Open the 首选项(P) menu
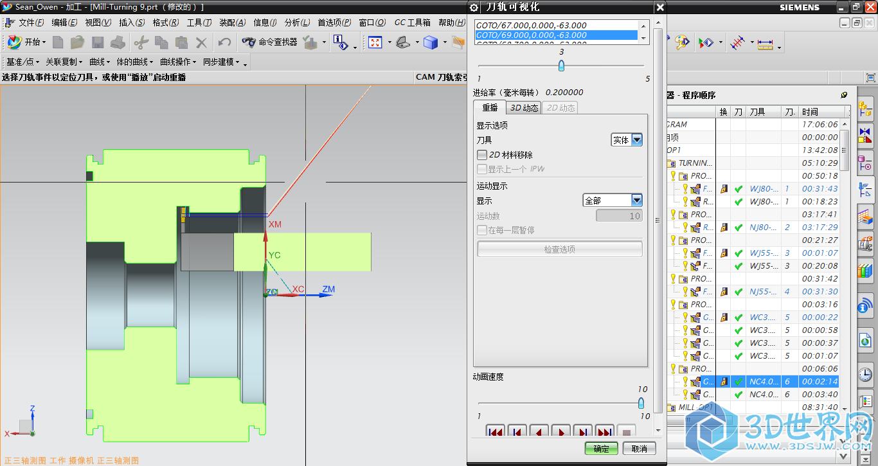The height and width of the screenshot is (466, 878). click(334, 22)
